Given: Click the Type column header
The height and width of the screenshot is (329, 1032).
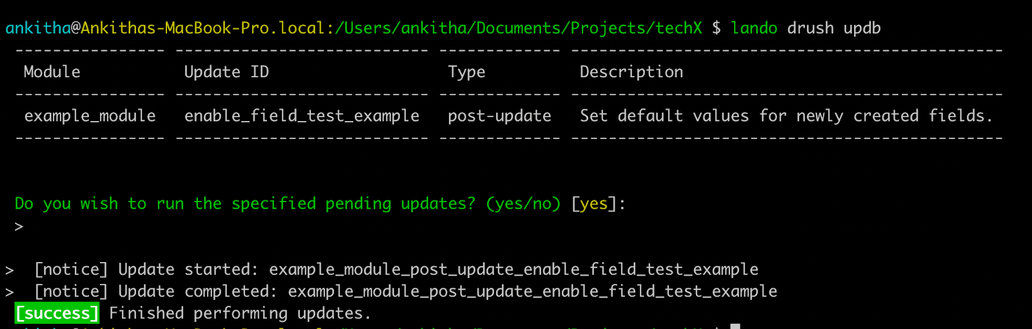Looking at the screenshot, I should 466,72.
